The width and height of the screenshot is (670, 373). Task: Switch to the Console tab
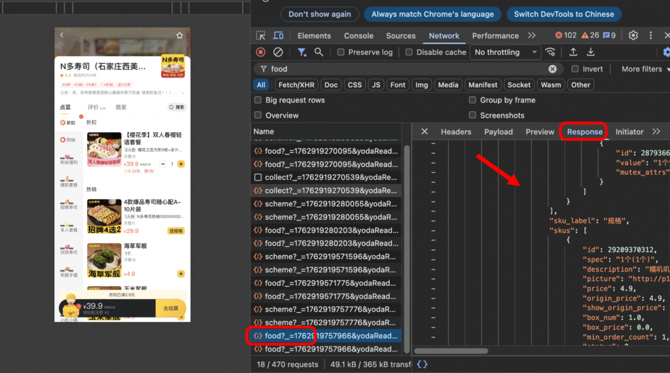pyautogui.click(x=359, y=35)
